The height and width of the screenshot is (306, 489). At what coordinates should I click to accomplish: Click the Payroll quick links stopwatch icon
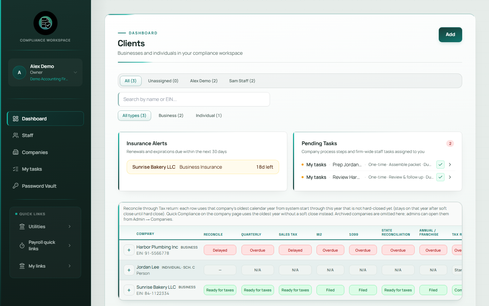tap(22, 245)
